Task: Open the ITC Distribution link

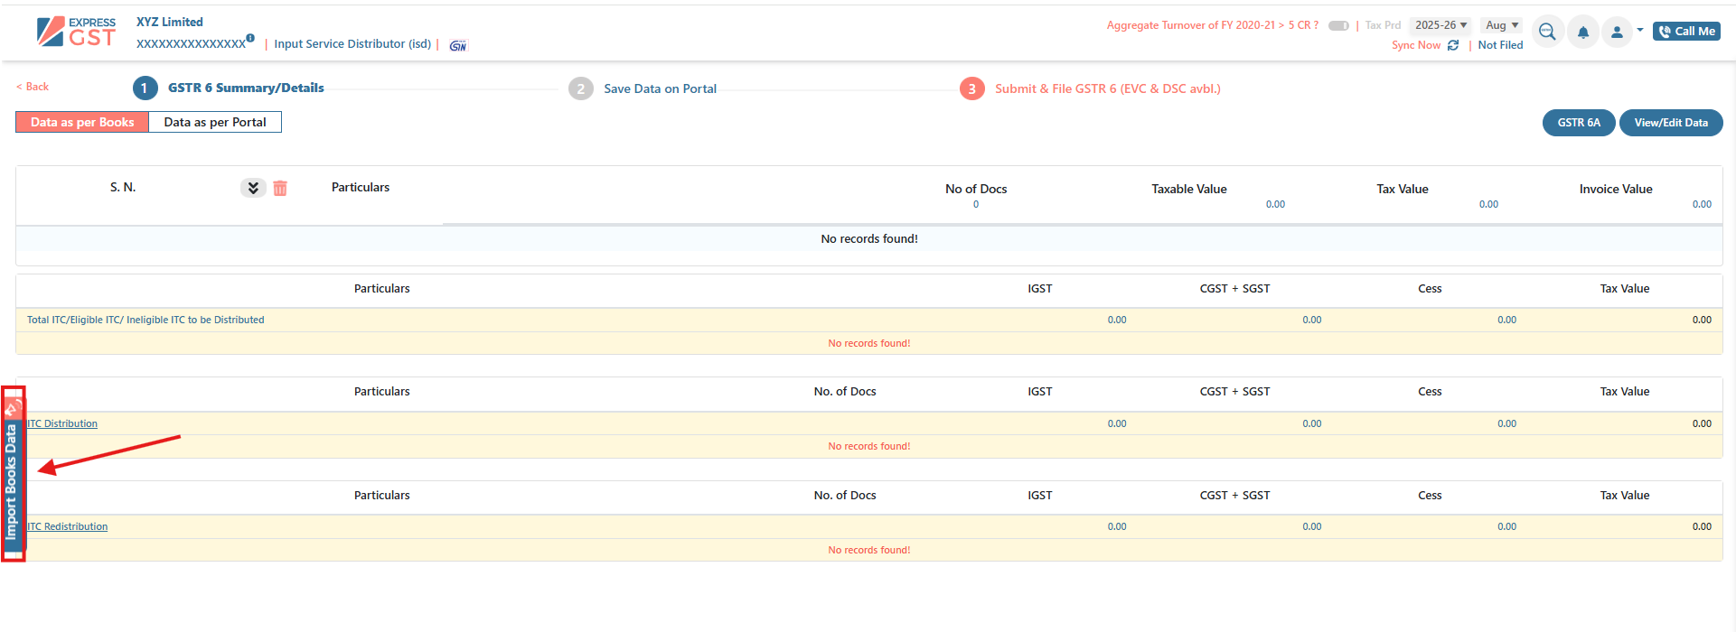Action: pos(63,423)
